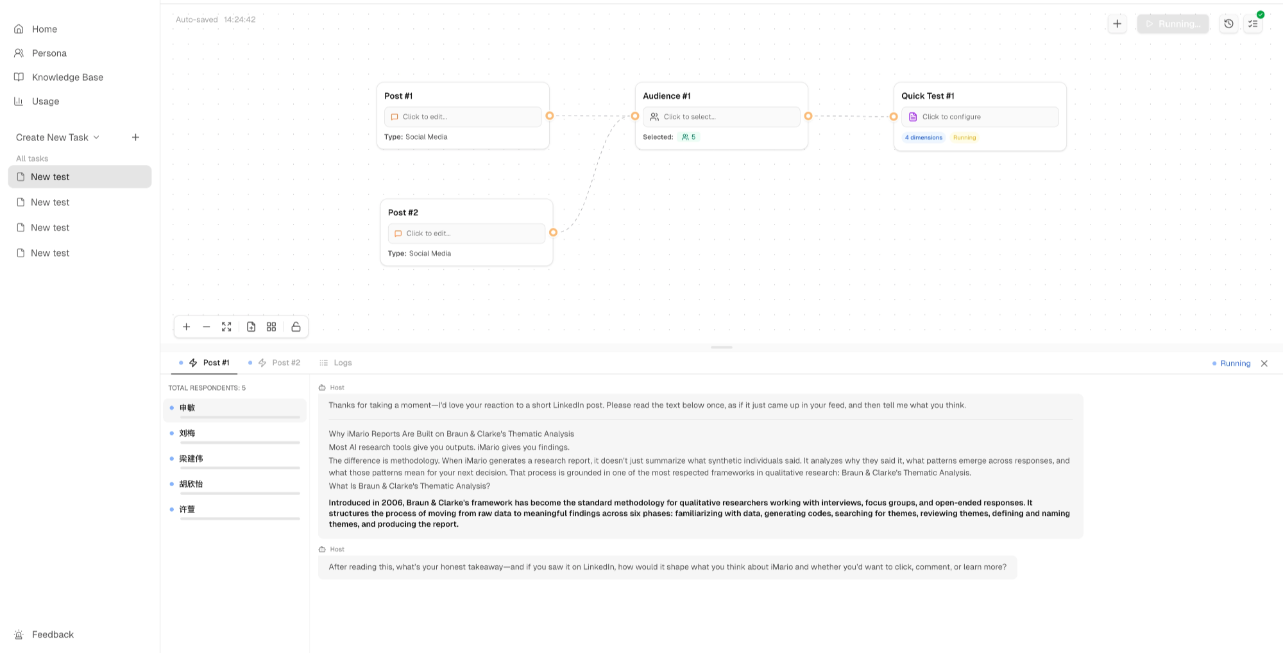Click the add-file icon in canvas toolbar
The image size is (1283, 653).
pos(251,326)
